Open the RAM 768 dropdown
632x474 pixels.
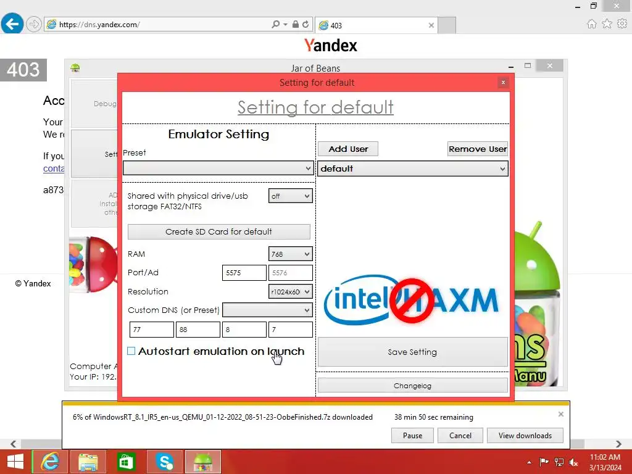click(x=290, y=254)
